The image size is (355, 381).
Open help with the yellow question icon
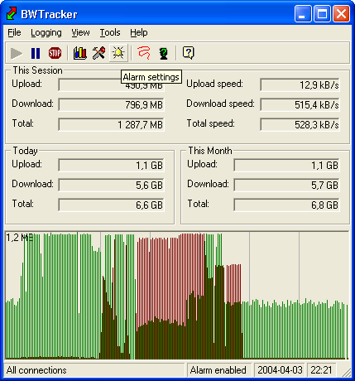189,53
